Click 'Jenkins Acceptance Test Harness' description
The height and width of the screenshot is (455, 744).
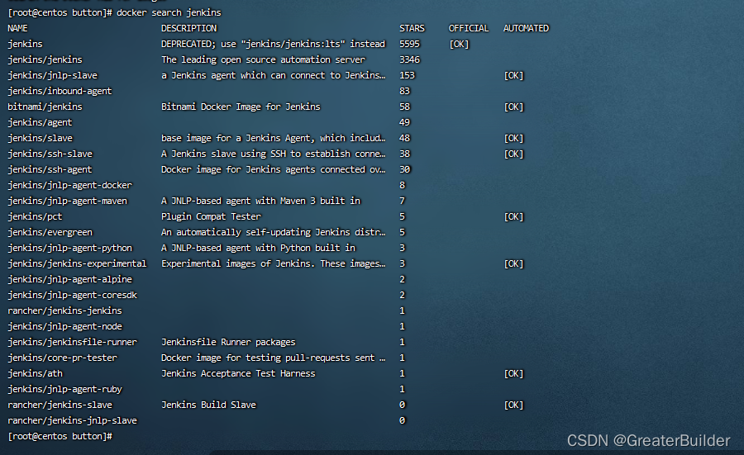238,373
